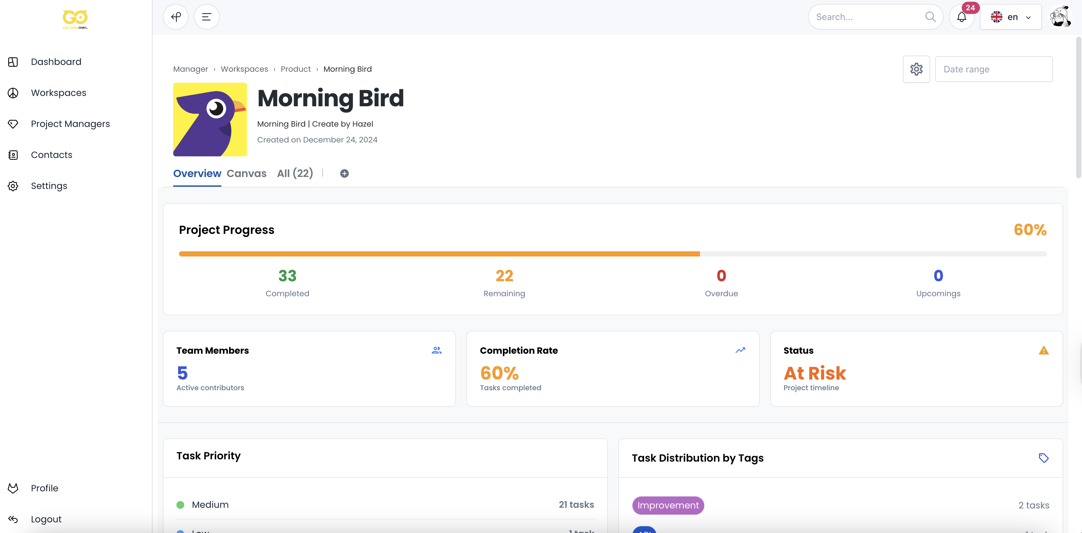Open the Team Members detail icon
The image size is (1082, 533).
click(436, 350)
